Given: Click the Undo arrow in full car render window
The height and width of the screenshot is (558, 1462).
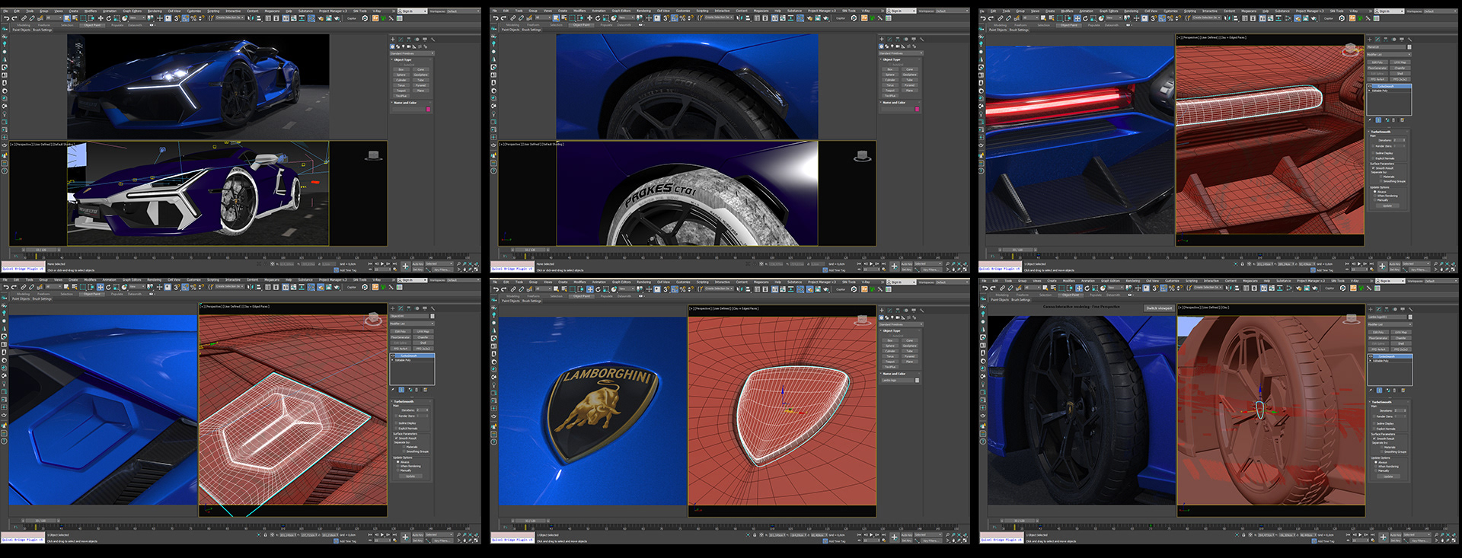Looking at the screenshot, I should coord(6,18).
